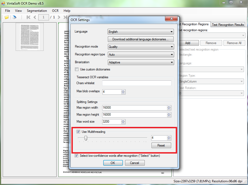The height and width of the screenshot is (185, 248).
Task: Open the View menu
Action: point(18,11)
